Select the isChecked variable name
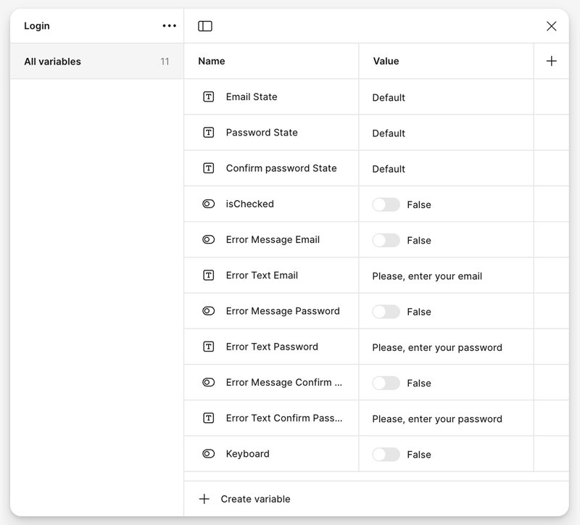 pos(249,204)
